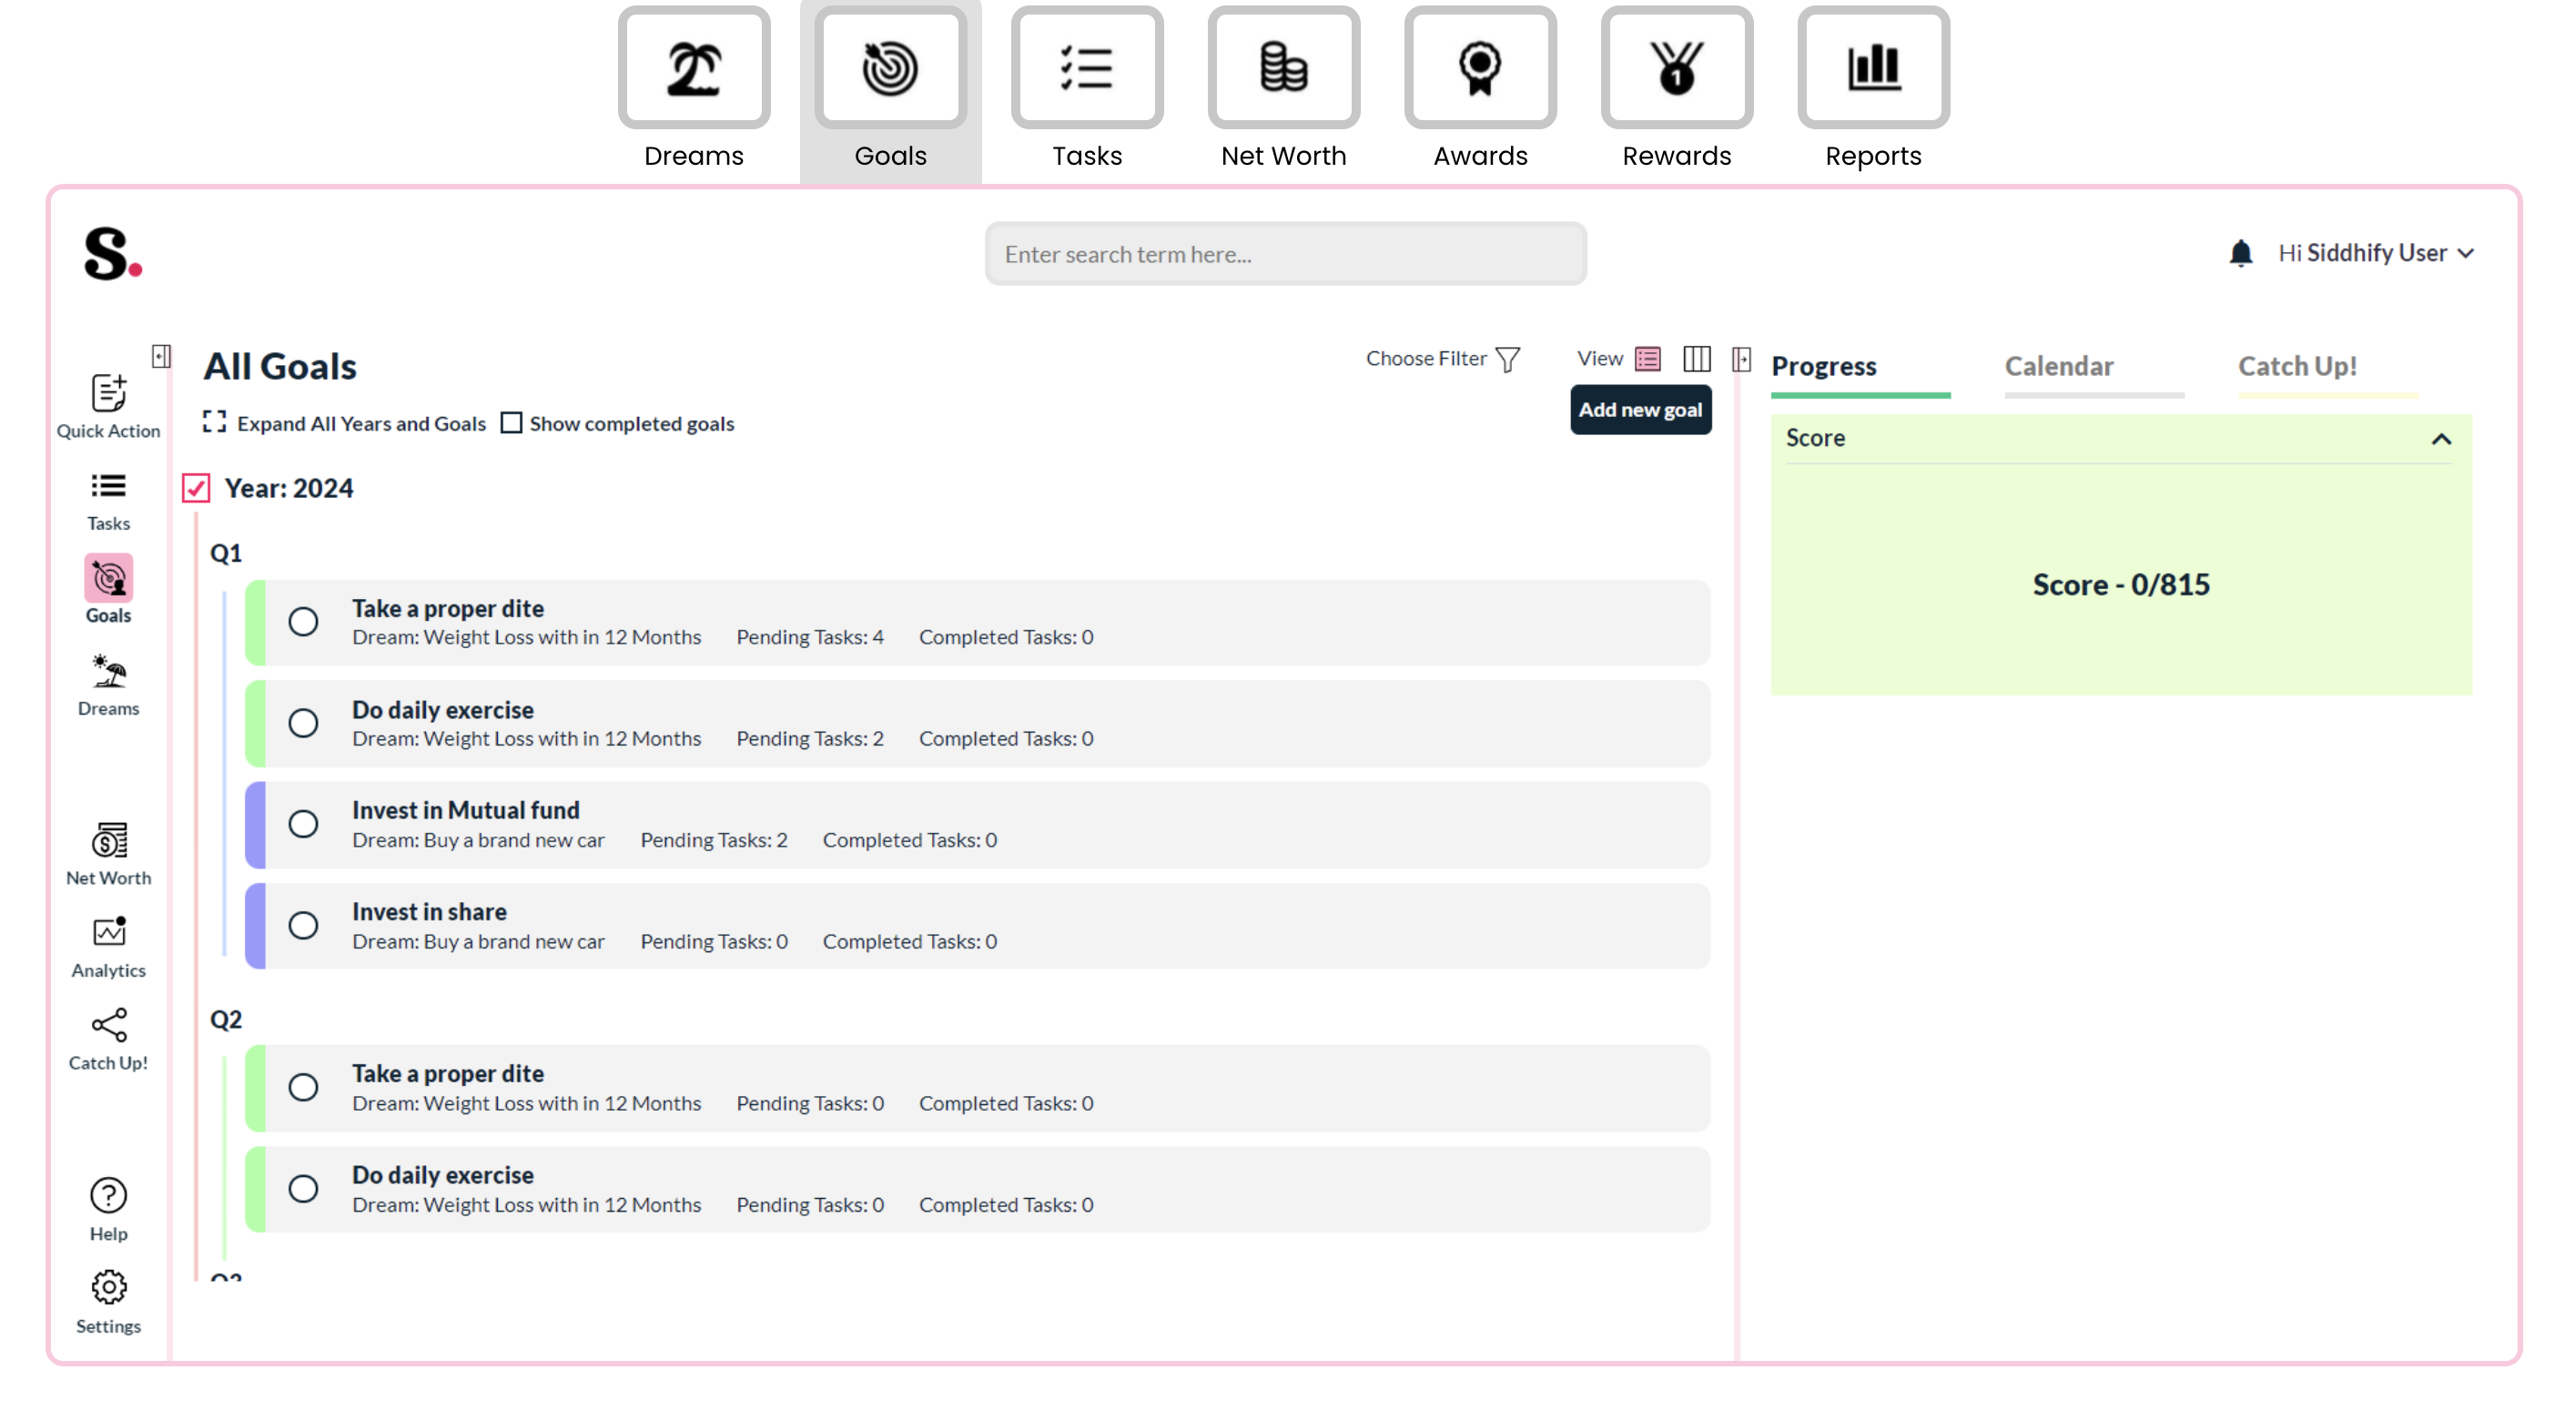
Task: Click the notification bell icon
Action: (2239, 253)
